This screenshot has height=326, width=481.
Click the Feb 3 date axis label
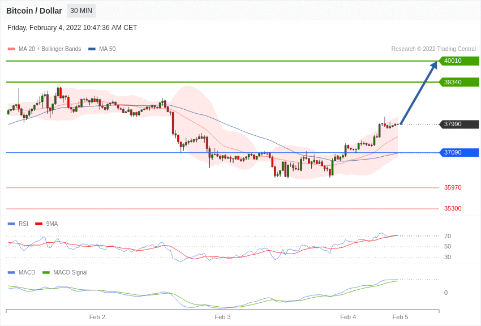[x=223, y=317]
